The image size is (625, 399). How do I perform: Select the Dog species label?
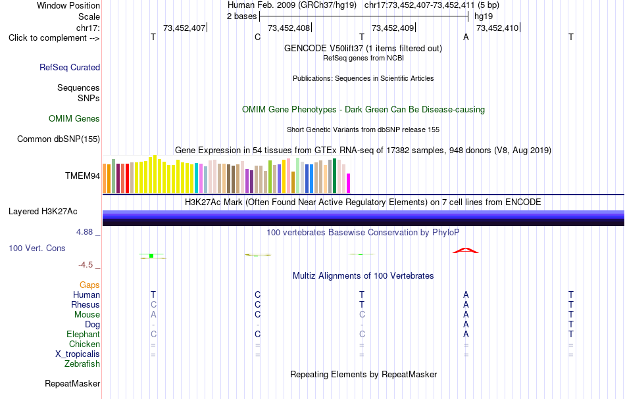point(92,325)
